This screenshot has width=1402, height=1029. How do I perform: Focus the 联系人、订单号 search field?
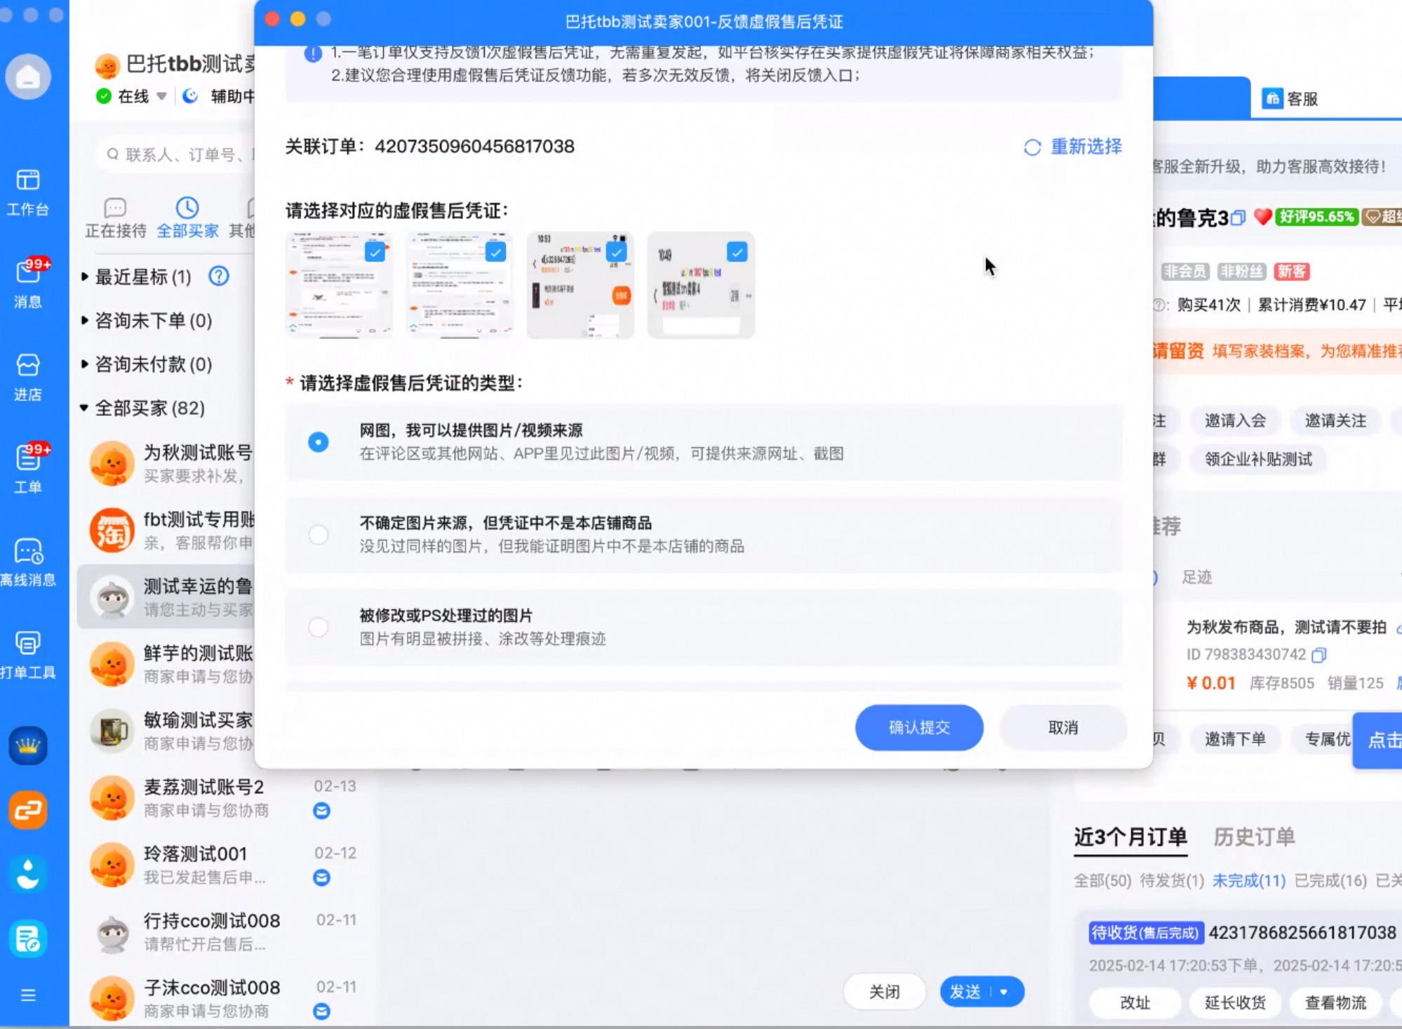point(175,154)
